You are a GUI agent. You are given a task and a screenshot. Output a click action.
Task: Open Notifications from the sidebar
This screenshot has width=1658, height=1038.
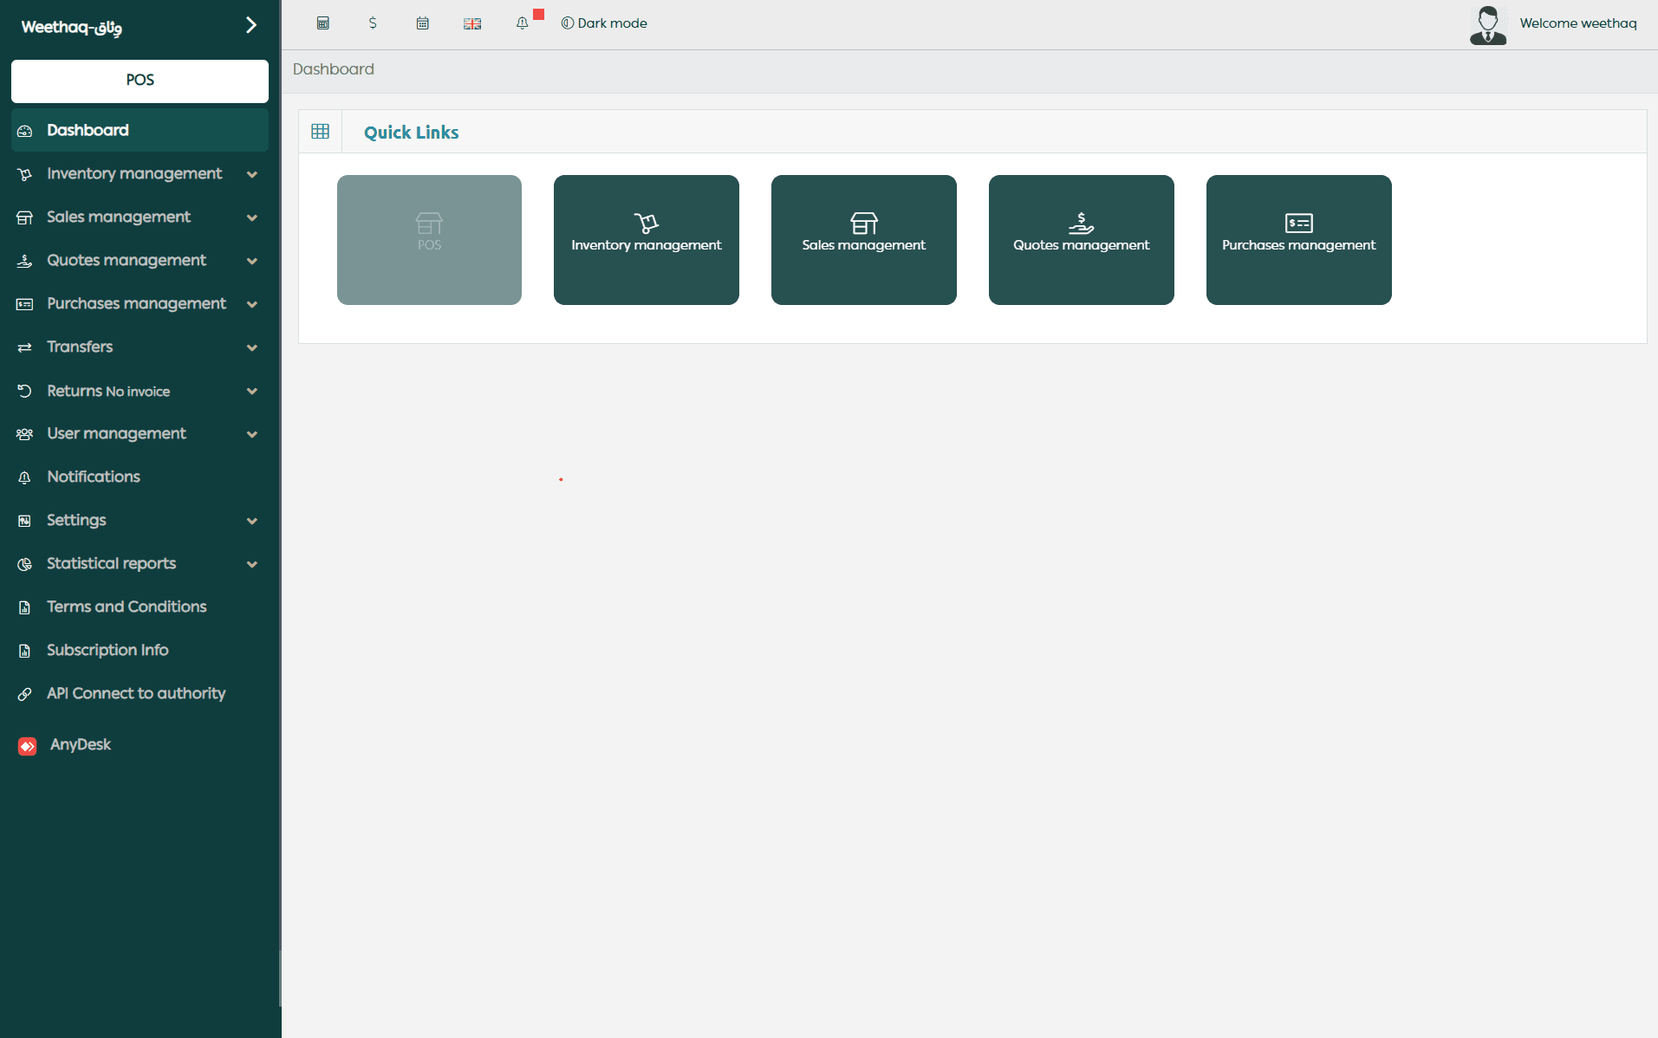point(93,477)
